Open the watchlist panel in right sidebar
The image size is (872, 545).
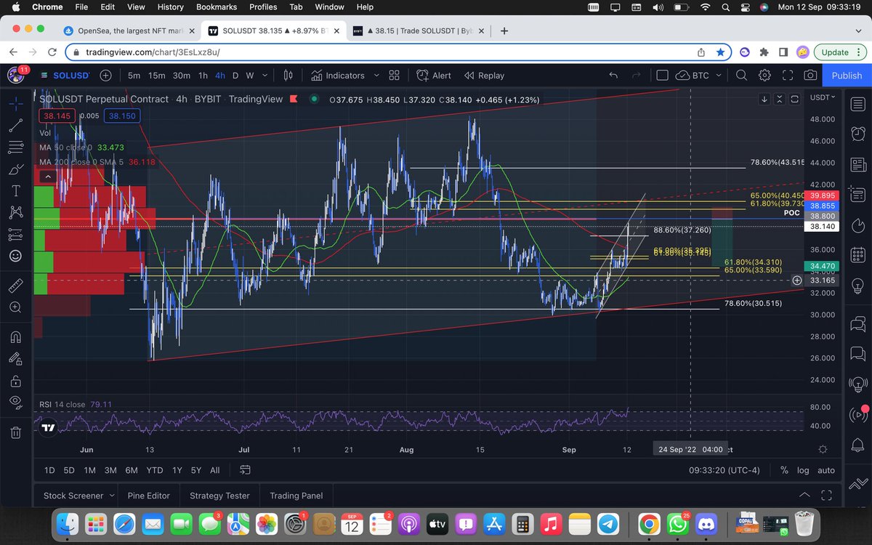[x=857, y=105]
